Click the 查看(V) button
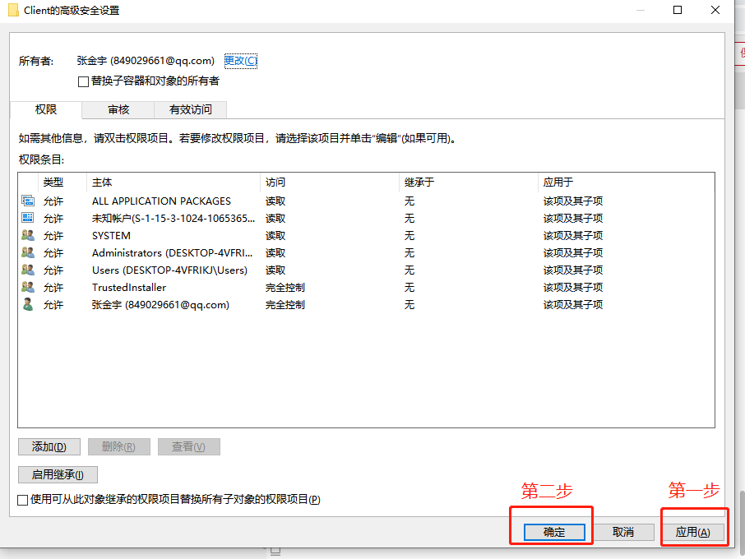The image size is (745, 559). (x=188, y=447)
